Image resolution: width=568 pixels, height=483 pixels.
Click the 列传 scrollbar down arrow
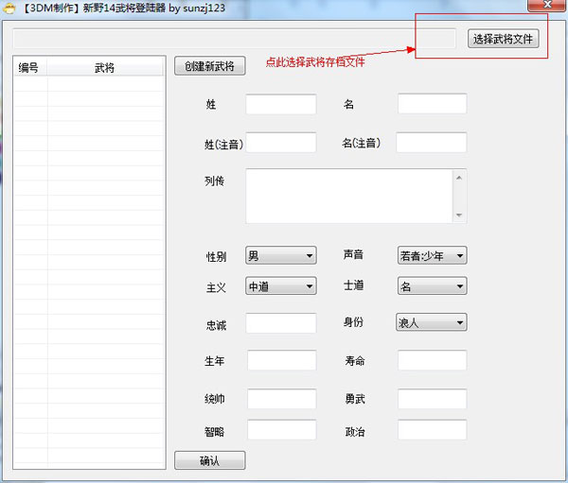tap(459, 215)
